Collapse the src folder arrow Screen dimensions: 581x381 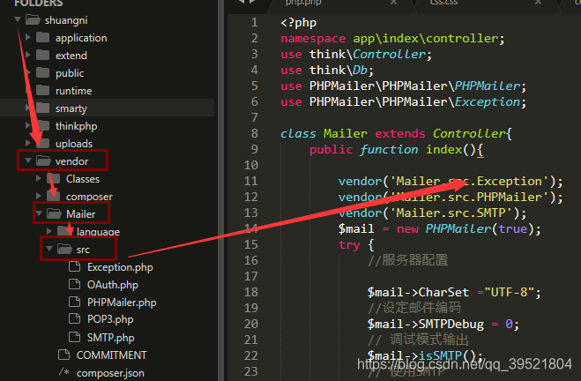pyautogui.click(x=49, y=249)
